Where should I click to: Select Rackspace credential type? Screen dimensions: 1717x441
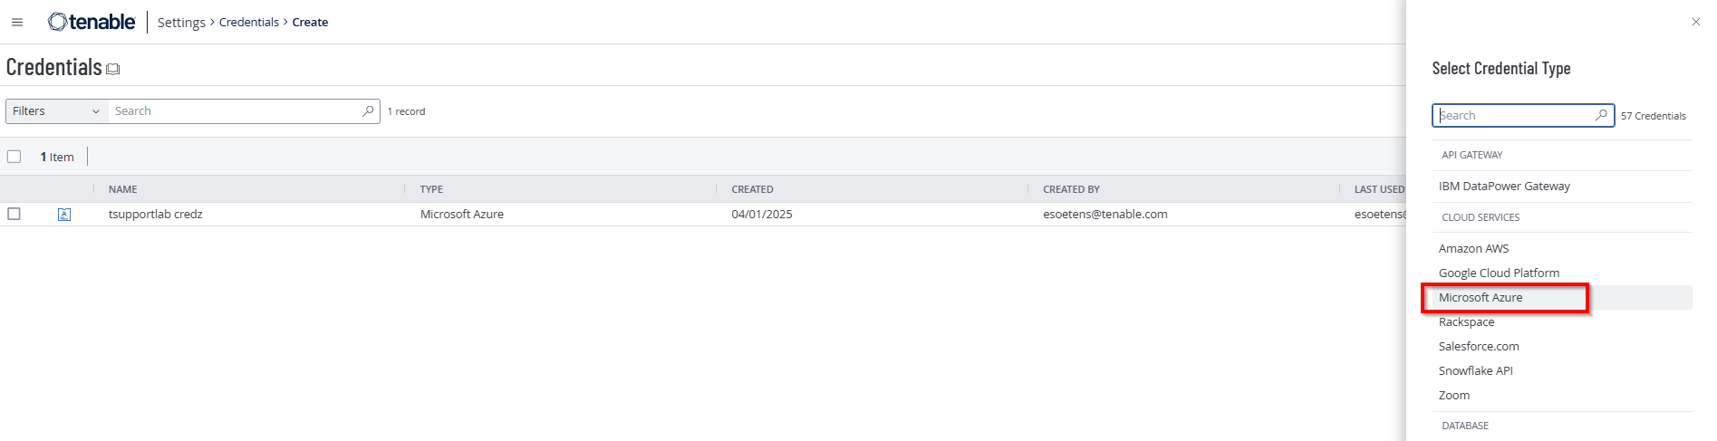1466,321
